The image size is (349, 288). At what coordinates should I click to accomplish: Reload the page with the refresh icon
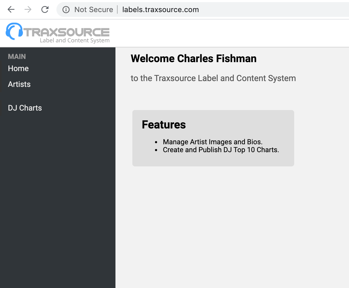45,10
